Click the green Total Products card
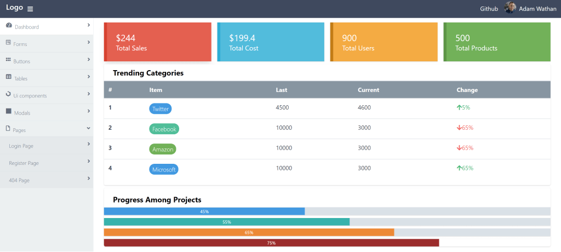This screenshot has width=561, height=252. point(497,42)
